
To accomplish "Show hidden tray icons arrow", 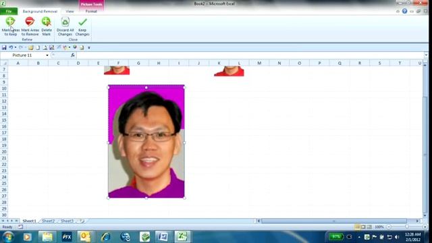I will pos(359,237).
